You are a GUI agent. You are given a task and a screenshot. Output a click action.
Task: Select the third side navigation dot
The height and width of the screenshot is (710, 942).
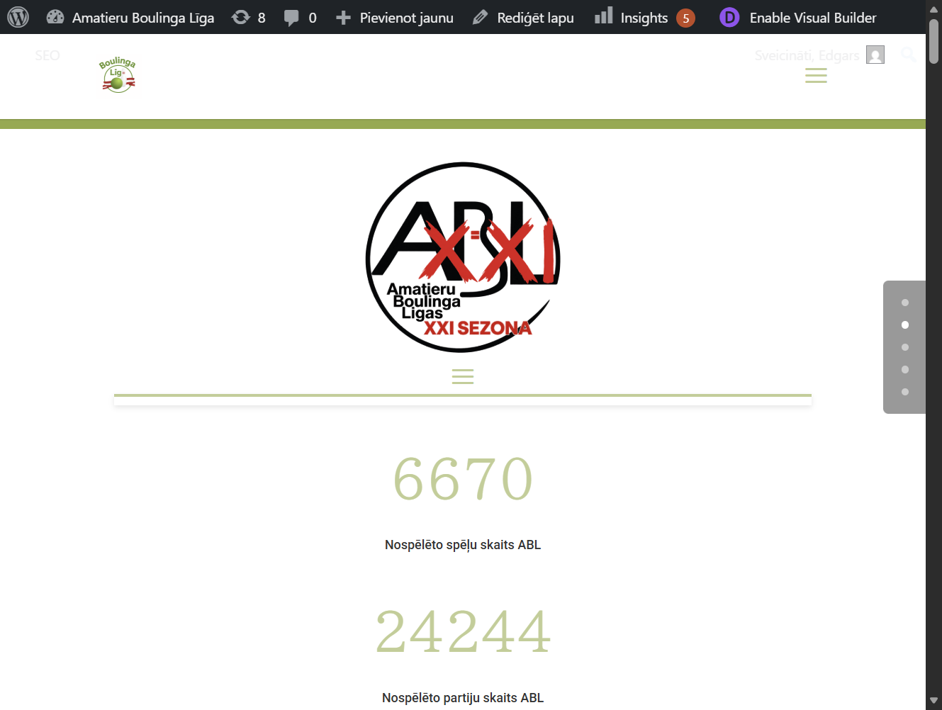click(905, 347)
